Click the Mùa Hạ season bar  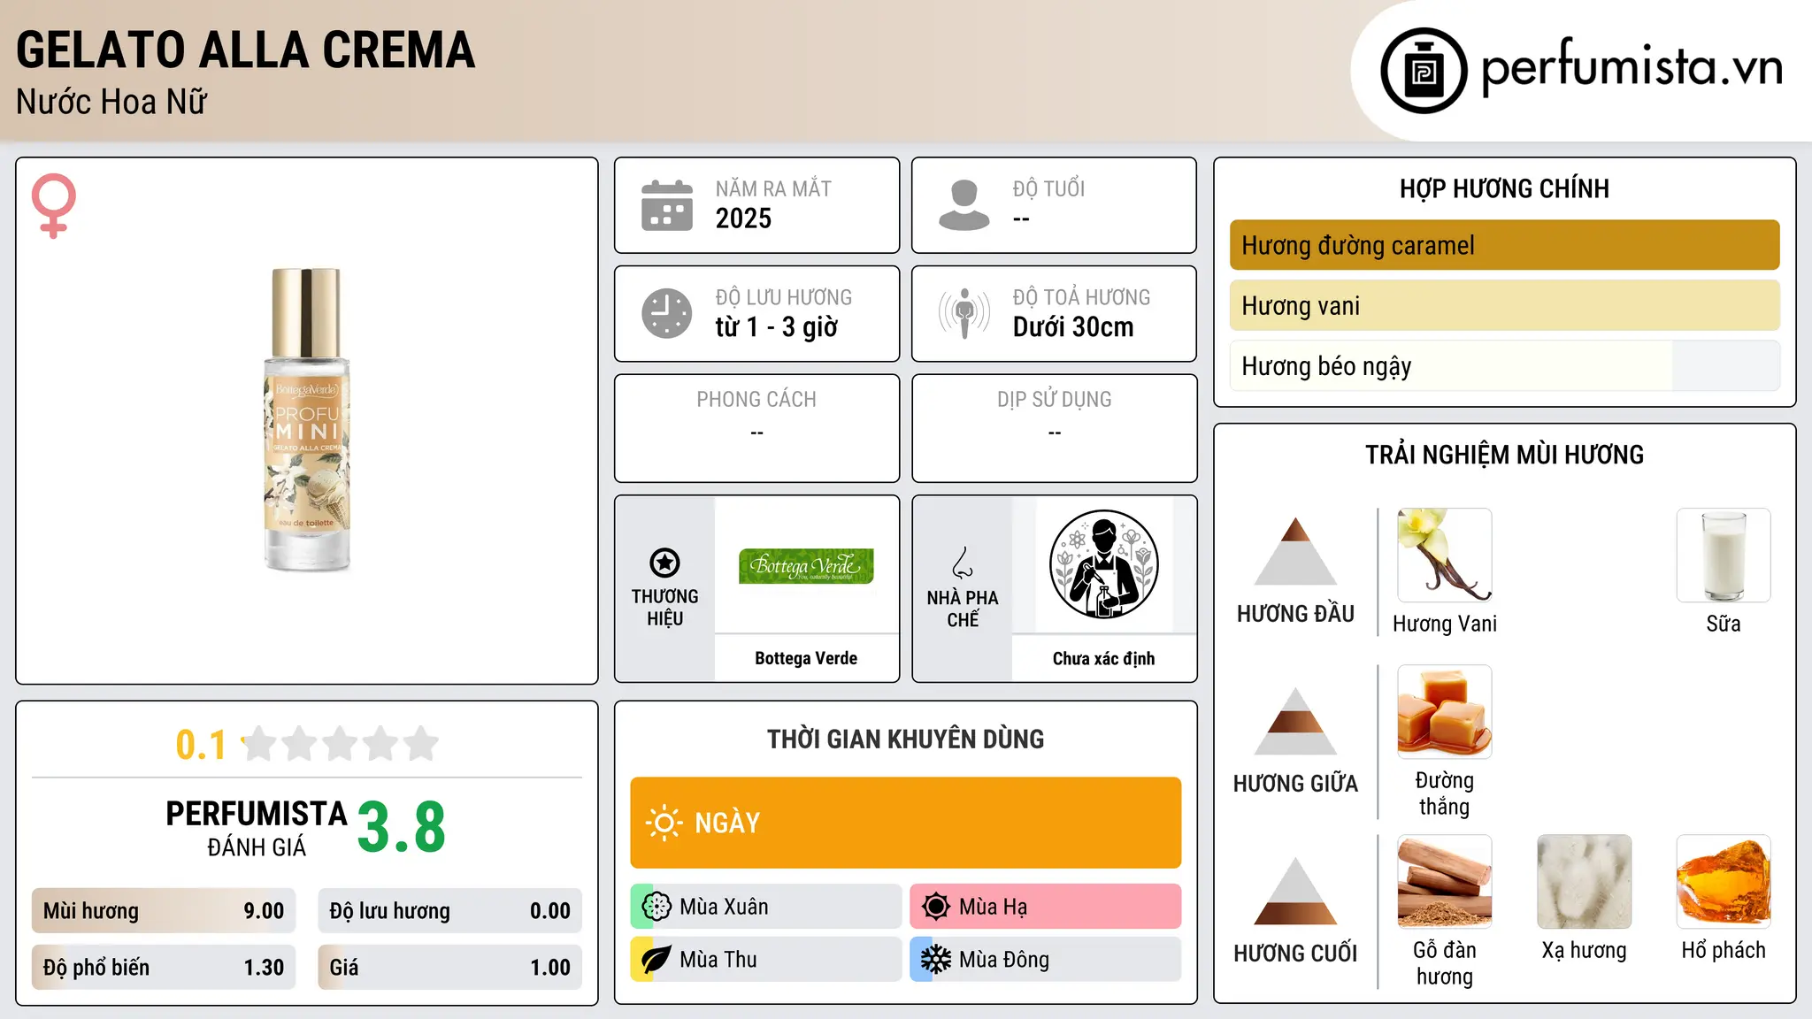(x=1045, y=907)
